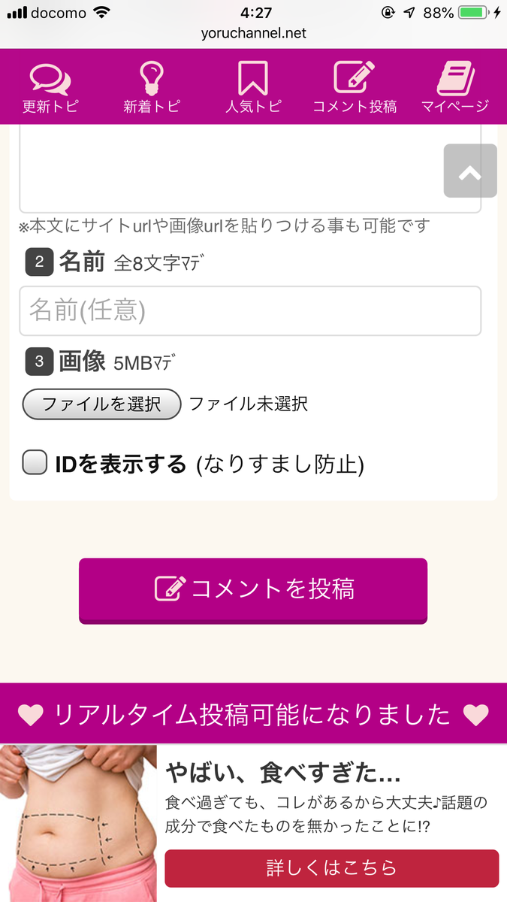Viewport: 507px width, 902px height.
Task: Submit with the コメントを投稿 button
Action: pos(253,589)
